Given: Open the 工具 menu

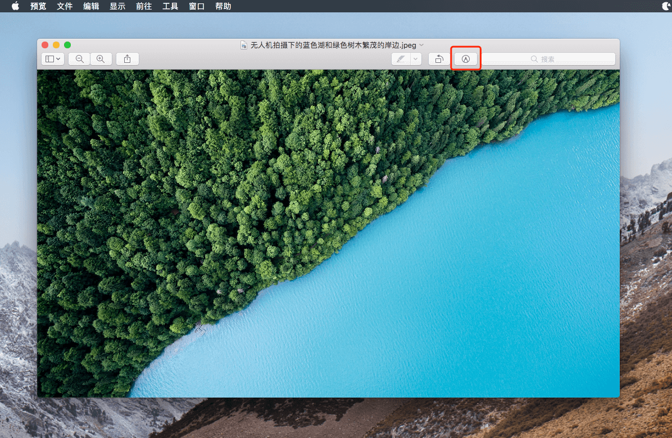Looking at the screenshot, I should (170, 6).
